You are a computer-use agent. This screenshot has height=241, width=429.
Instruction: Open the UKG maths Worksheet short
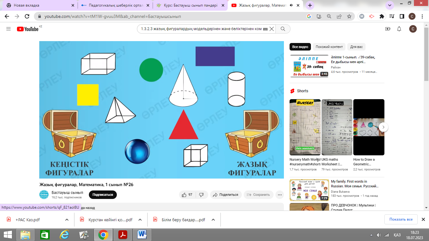(337, 127)
